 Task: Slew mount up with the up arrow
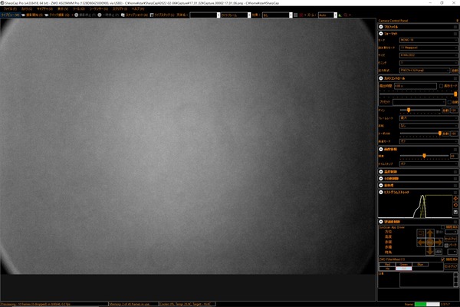pyautogui.click(x=430, y=233)
